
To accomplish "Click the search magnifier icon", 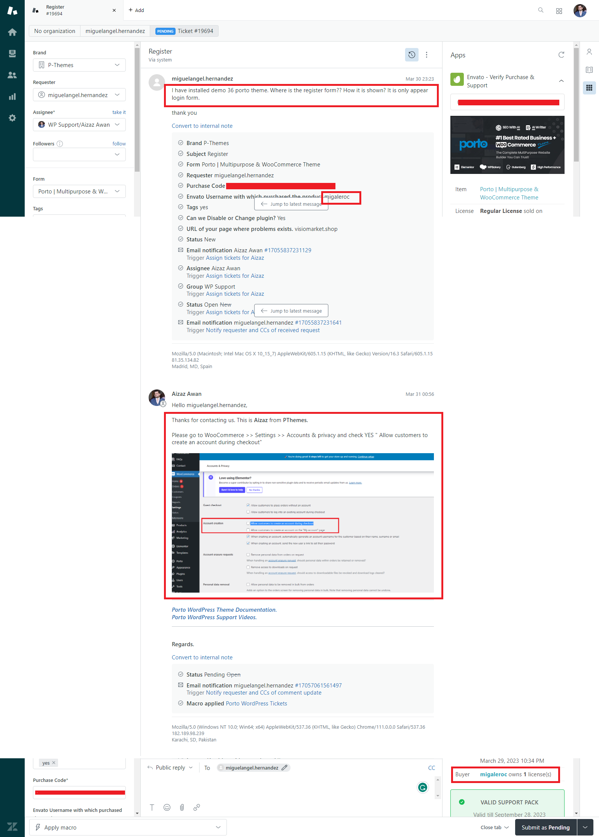I will click(541, 10).
